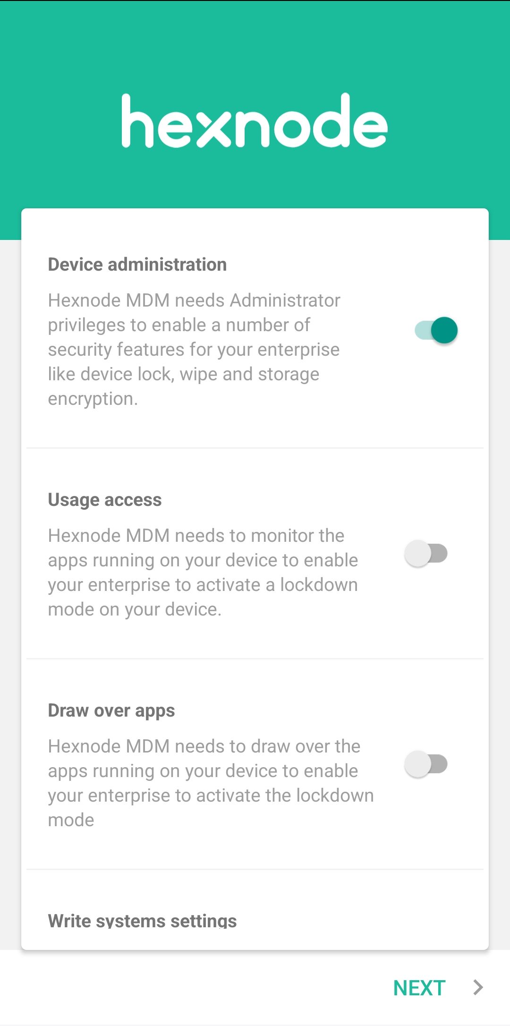
Task: Tap the bottom navigation bar empty area
Action: (x=189, y=987)
